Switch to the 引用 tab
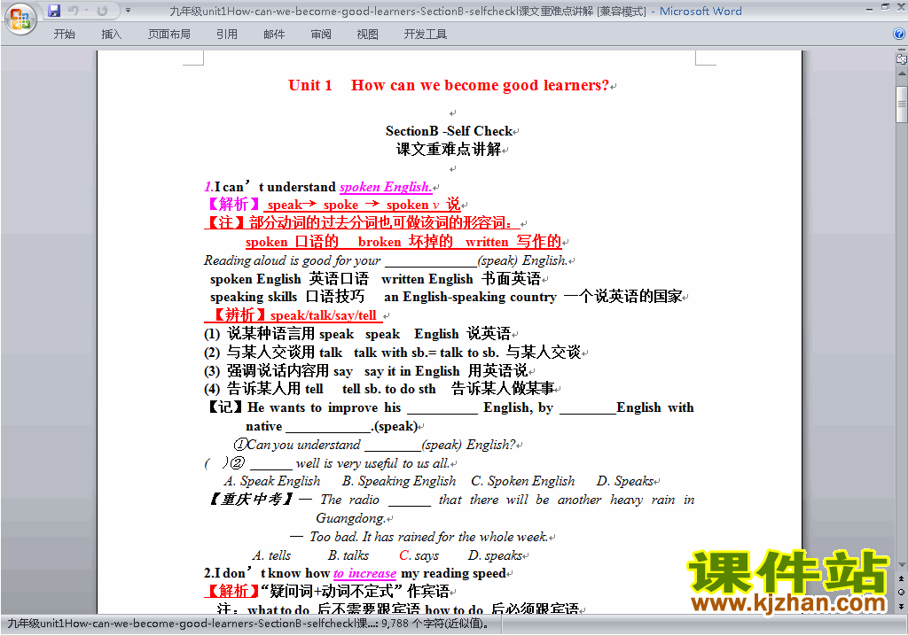 click(x=227, y=35)
